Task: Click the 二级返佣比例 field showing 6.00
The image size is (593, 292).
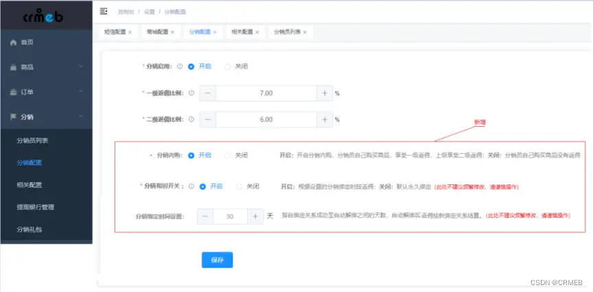Action: 266,119
